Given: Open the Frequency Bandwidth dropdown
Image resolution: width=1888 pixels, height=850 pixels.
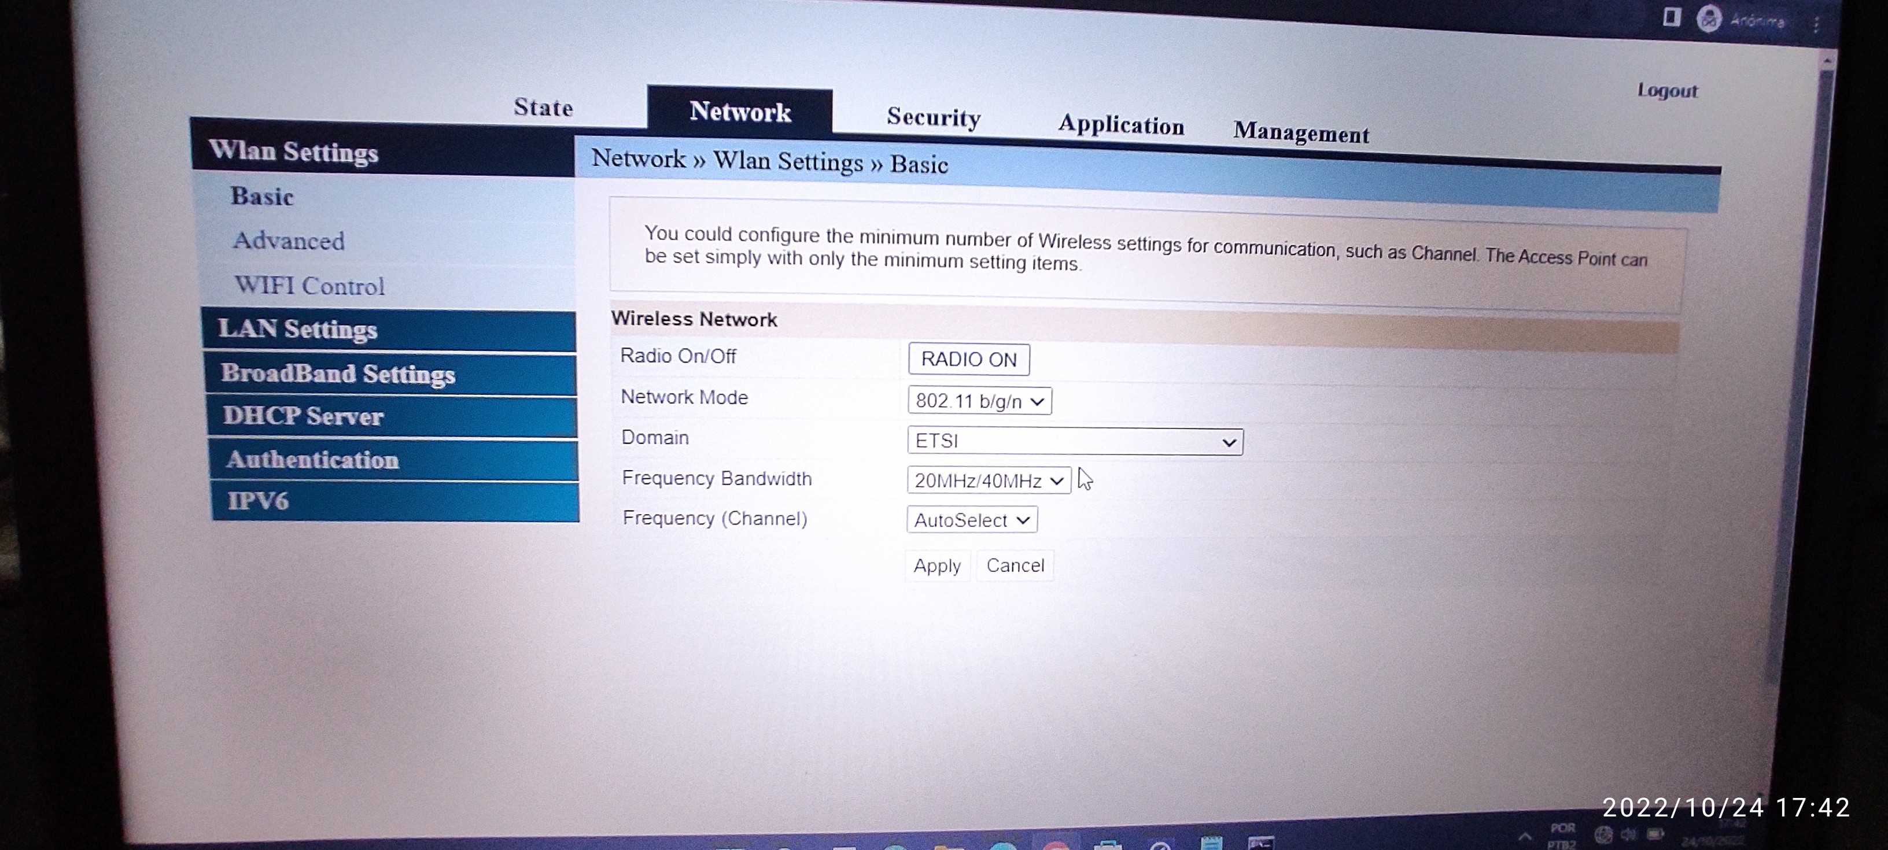Looking at the screenshot, I should coord(988,481).
